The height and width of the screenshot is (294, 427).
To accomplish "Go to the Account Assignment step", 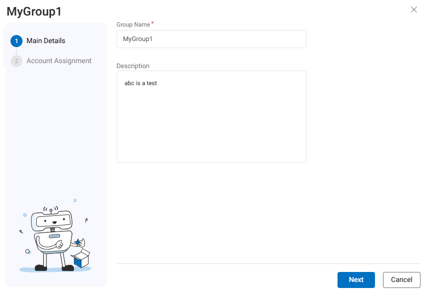I will pos(58,61).
